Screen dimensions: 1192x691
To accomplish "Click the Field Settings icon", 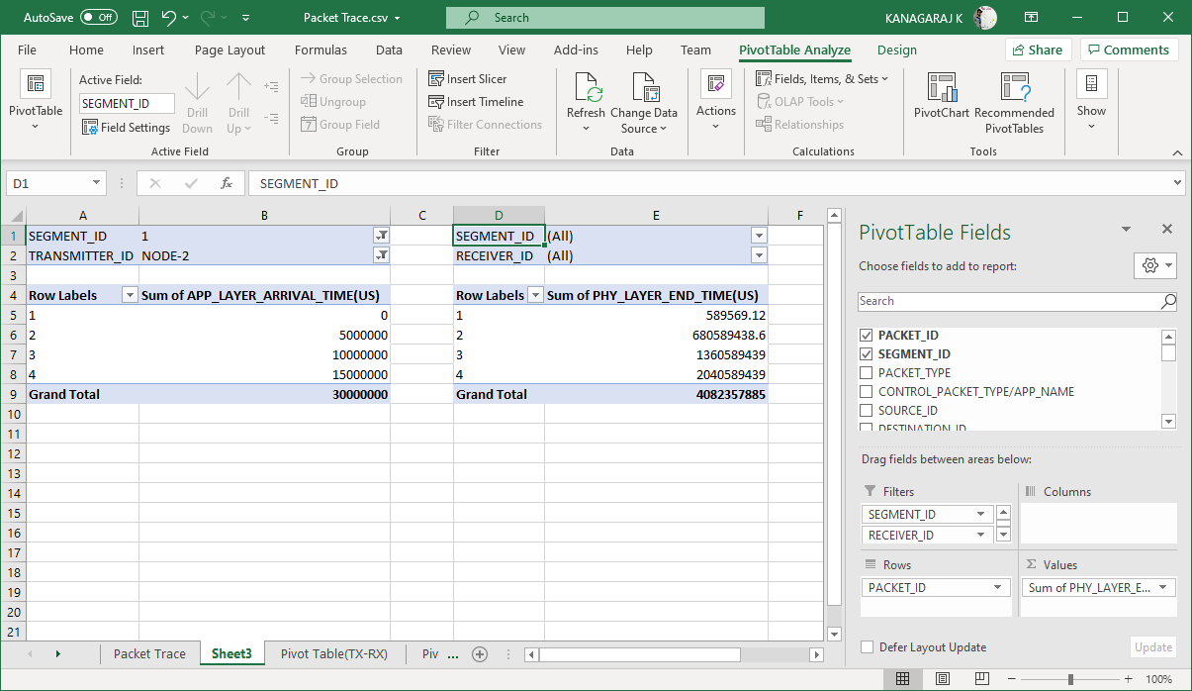I will tap(90, 128).
